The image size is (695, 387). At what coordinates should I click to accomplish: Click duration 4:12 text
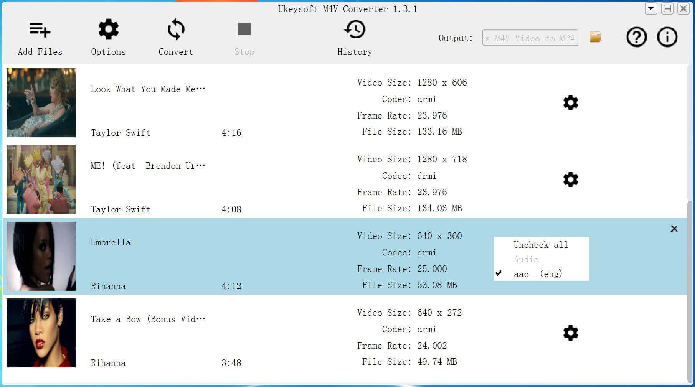click(x=231, y=286)
